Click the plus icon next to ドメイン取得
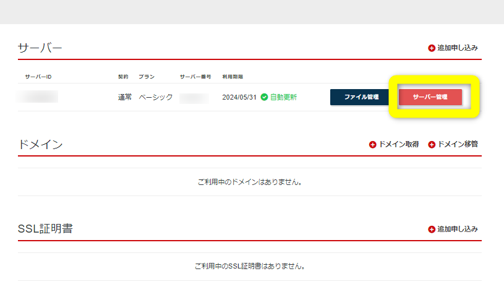This screenshot has height=292, width=504. click(x=372, y=145)
